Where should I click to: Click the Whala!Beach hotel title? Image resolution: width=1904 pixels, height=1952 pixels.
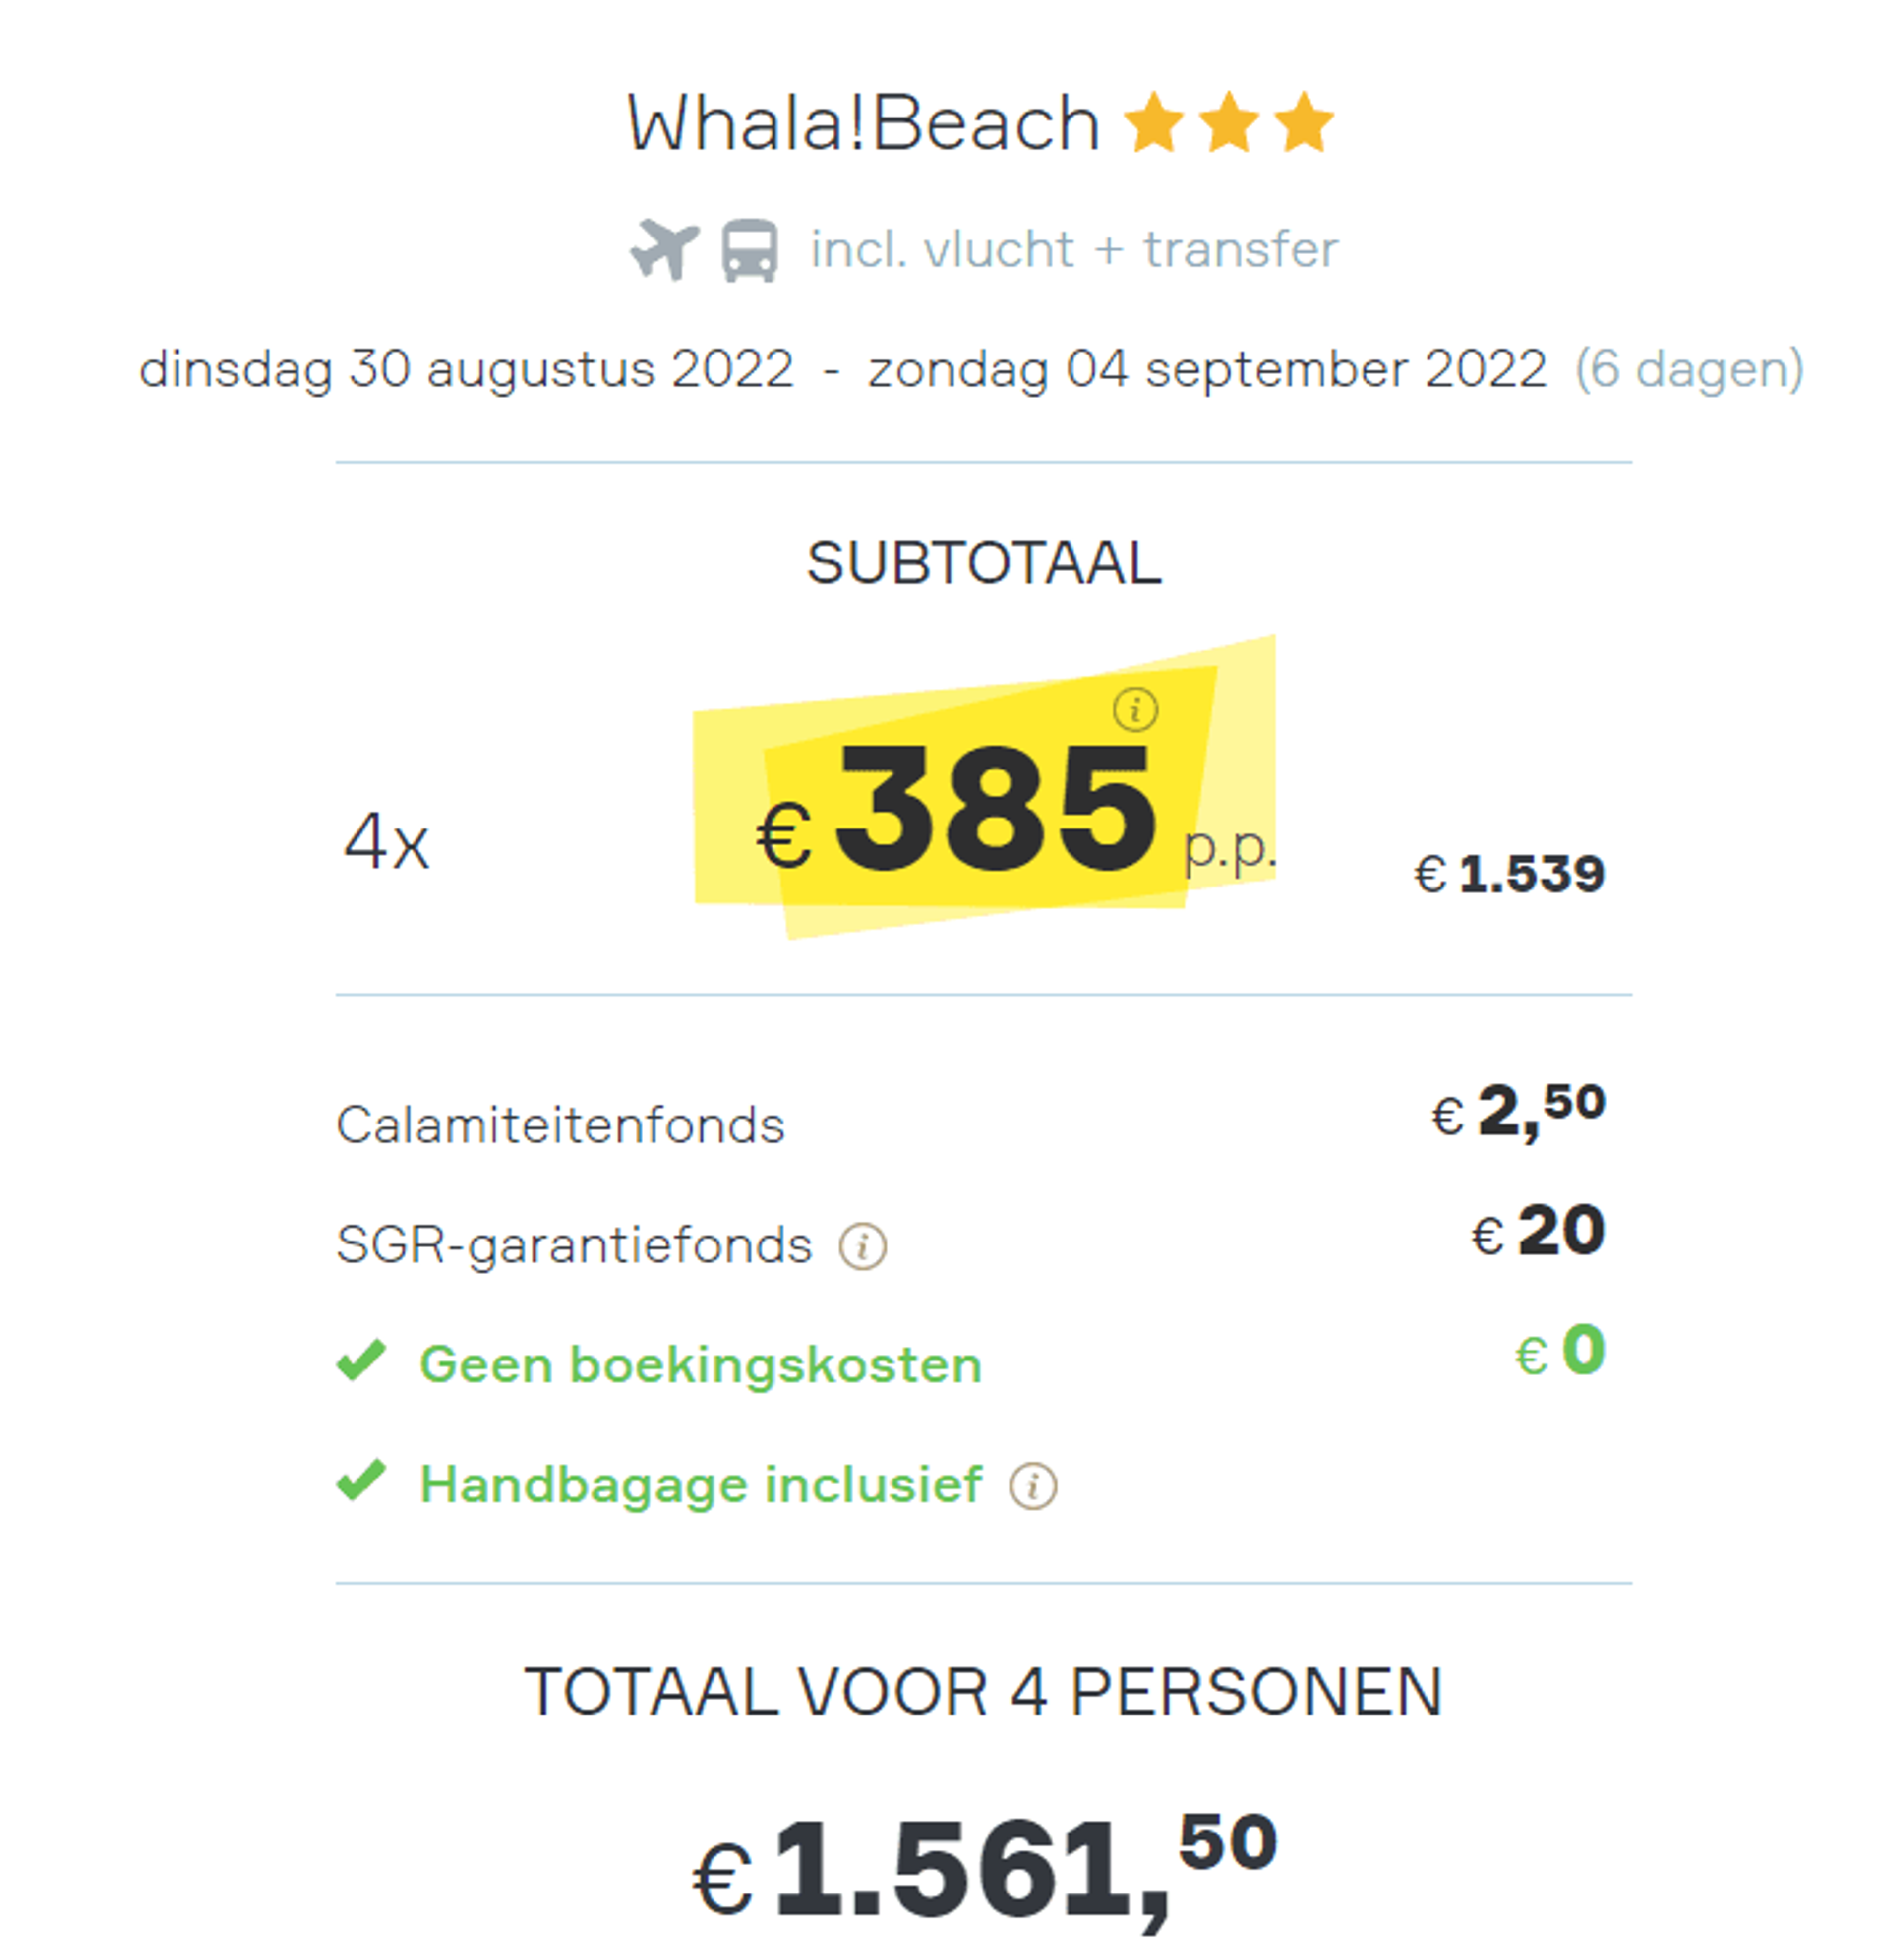point(864,124)
